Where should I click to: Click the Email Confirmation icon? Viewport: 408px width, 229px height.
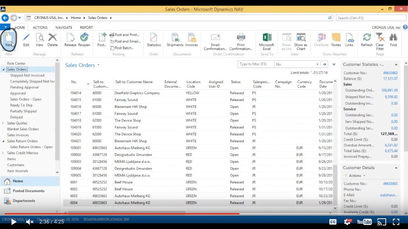tap(215, 42)
